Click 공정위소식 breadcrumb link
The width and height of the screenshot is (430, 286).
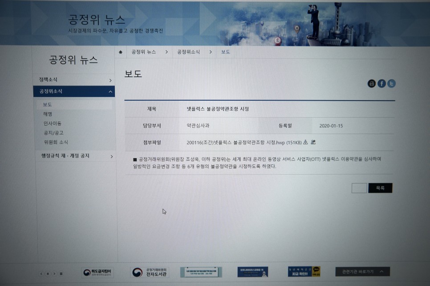coord(188,52)
